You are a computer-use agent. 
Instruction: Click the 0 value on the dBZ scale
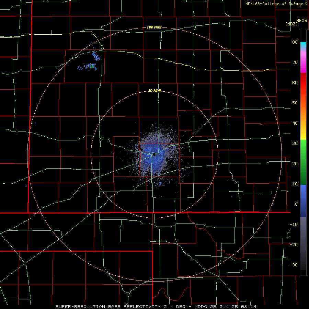[296, 204]
